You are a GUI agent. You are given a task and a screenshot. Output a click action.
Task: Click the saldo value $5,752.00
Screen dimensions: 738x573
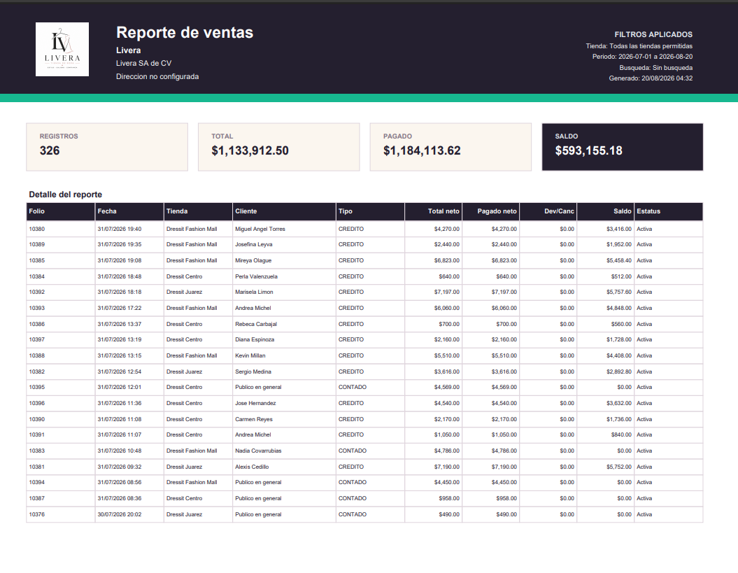pyautogui.click(x=618, y=467)
